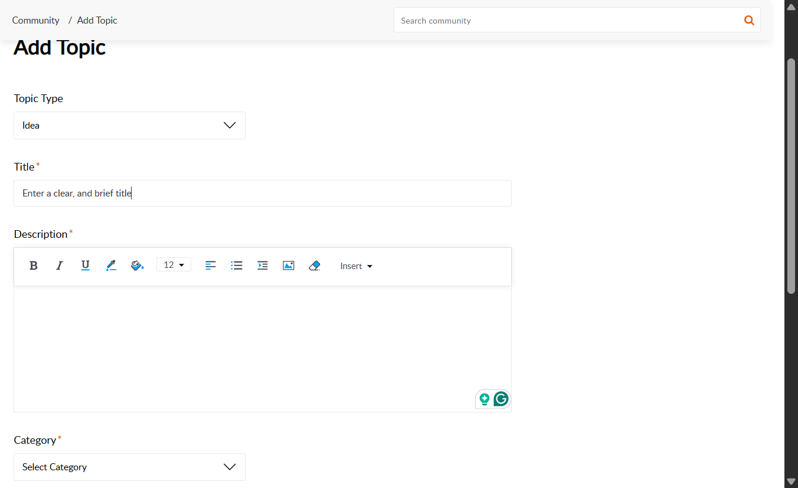Viewport: 798px width, 488px height.
Task: Clear formatting with eraser icon
Action: tap(315, 266)
